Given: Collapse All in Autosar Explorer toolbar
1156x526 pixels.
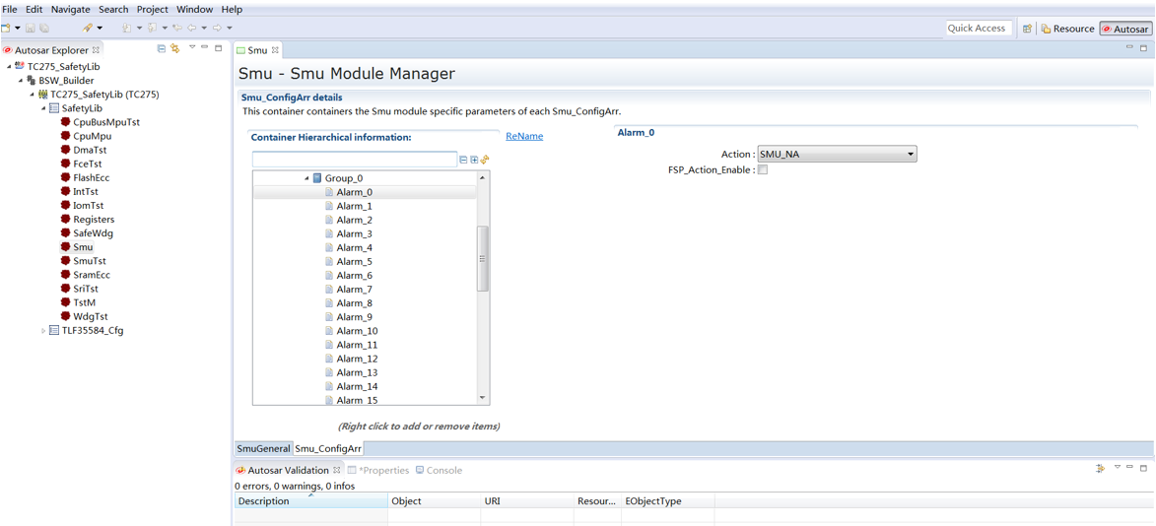Looking at the screenshot, I should click(x=162, y=48).
